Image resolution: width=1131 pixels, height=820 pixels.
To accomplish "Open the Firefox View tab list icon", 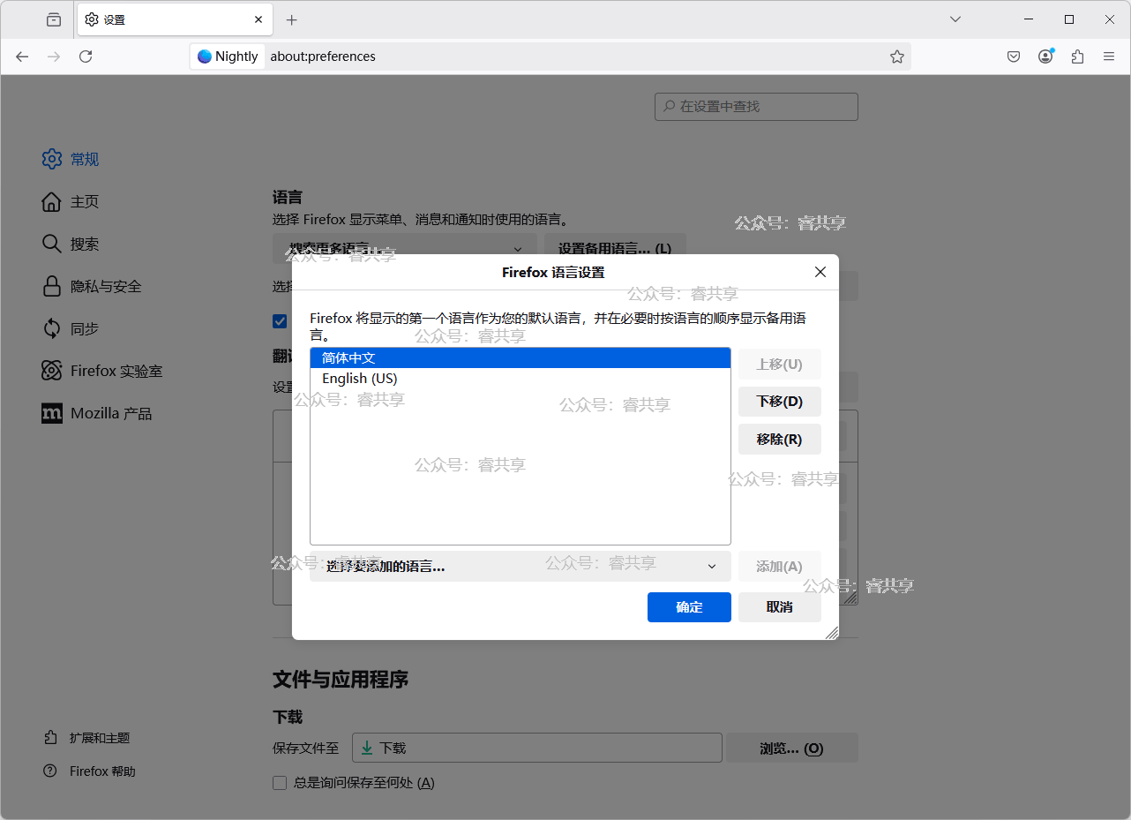I will 54,19.
